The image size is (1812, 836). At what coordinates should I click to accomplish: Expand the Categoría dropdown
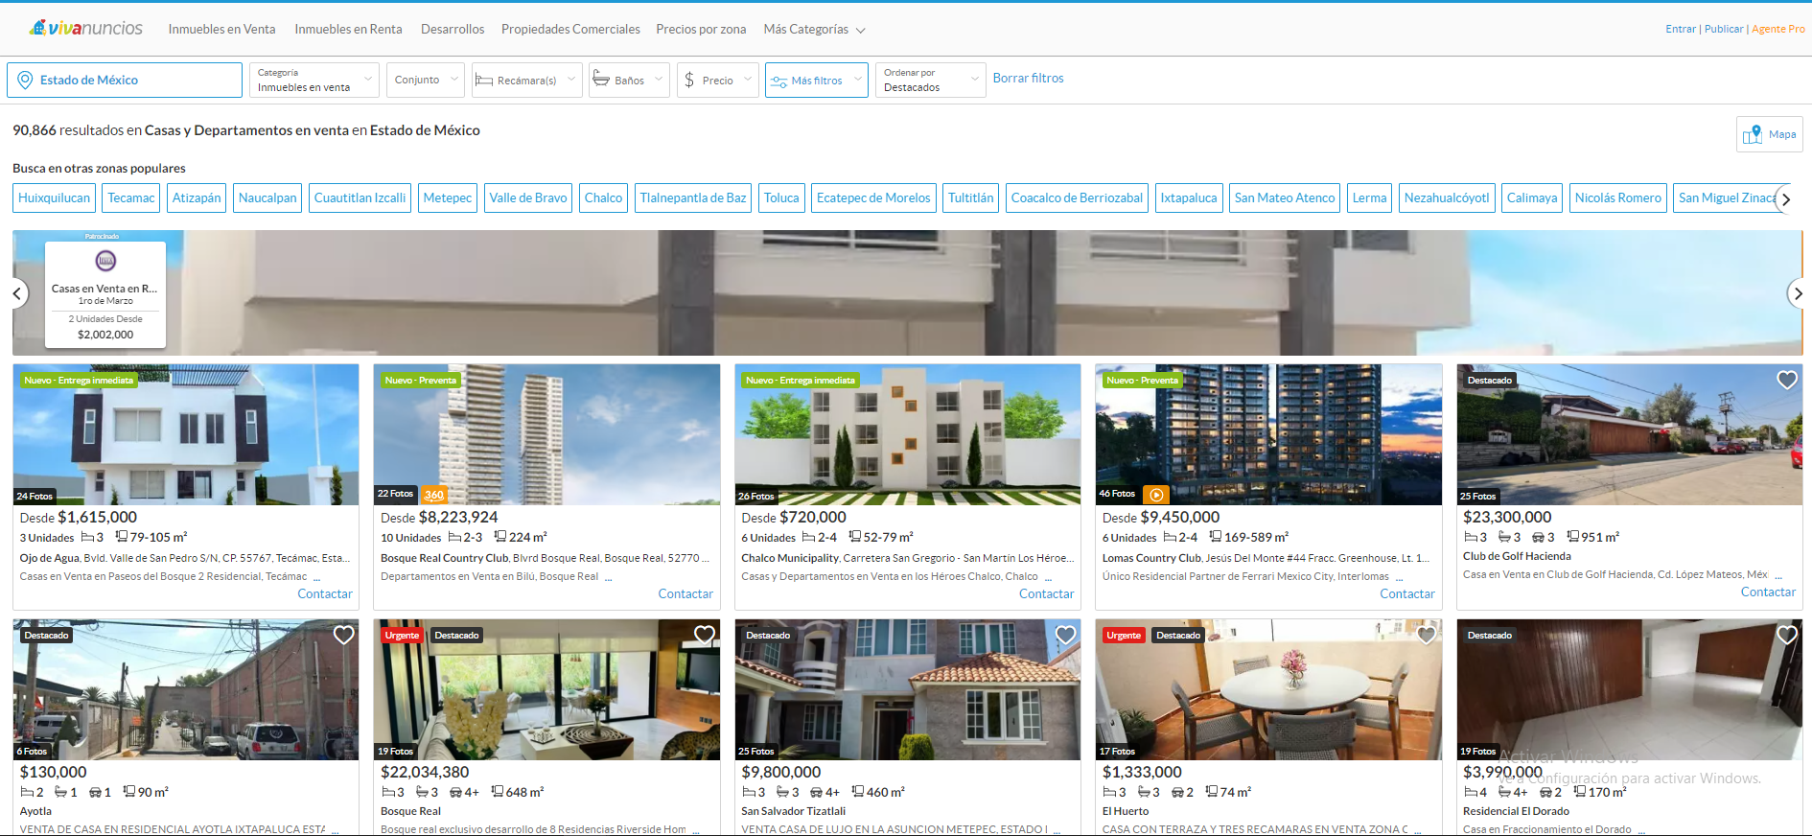pos(315,81)
